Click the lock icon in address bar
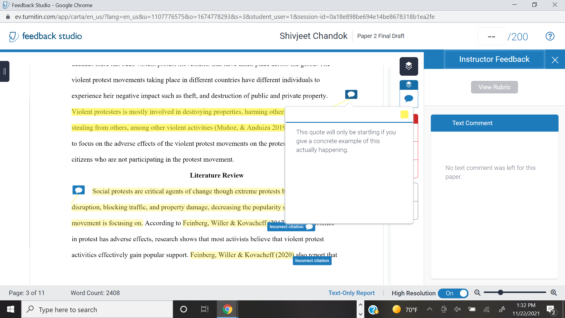The height and width of the screenshot is (318, 565). tap(8, 17)
